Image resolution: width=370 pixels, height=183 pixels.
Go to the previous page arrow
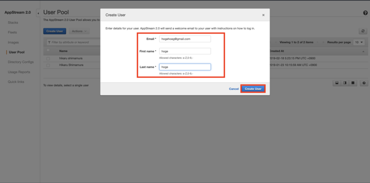276,42
